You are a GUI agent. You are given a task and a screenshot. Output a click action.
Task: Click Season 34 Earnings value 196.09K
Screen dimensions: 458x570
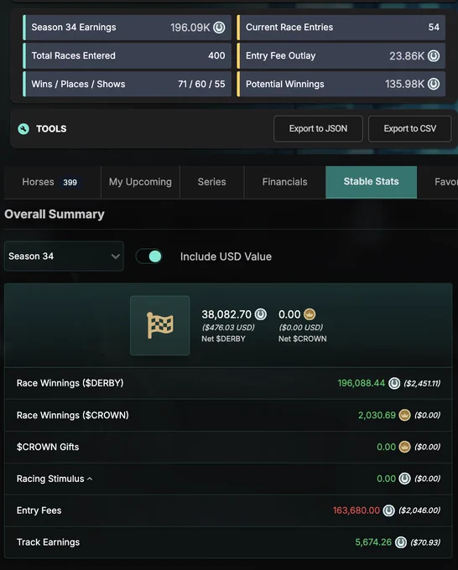[x=190, y=28]
